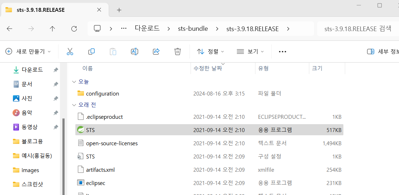Click the Paste clipboard icon
The width and height of the screenshot is (399, 195).
coord(113,52)
